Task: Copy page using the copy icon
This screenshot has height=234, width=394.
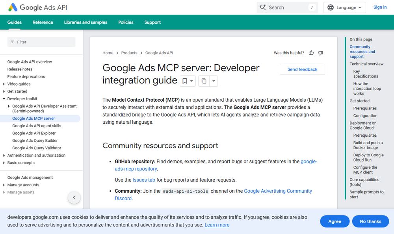Action: (204, 81)
